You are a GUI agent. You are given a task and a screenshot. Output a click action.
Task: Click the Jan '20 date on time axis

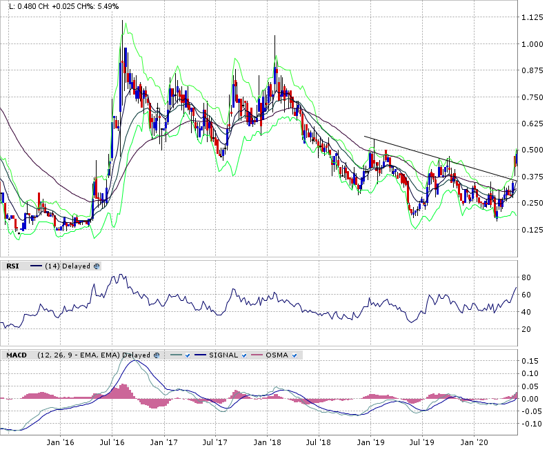[473, 441]
